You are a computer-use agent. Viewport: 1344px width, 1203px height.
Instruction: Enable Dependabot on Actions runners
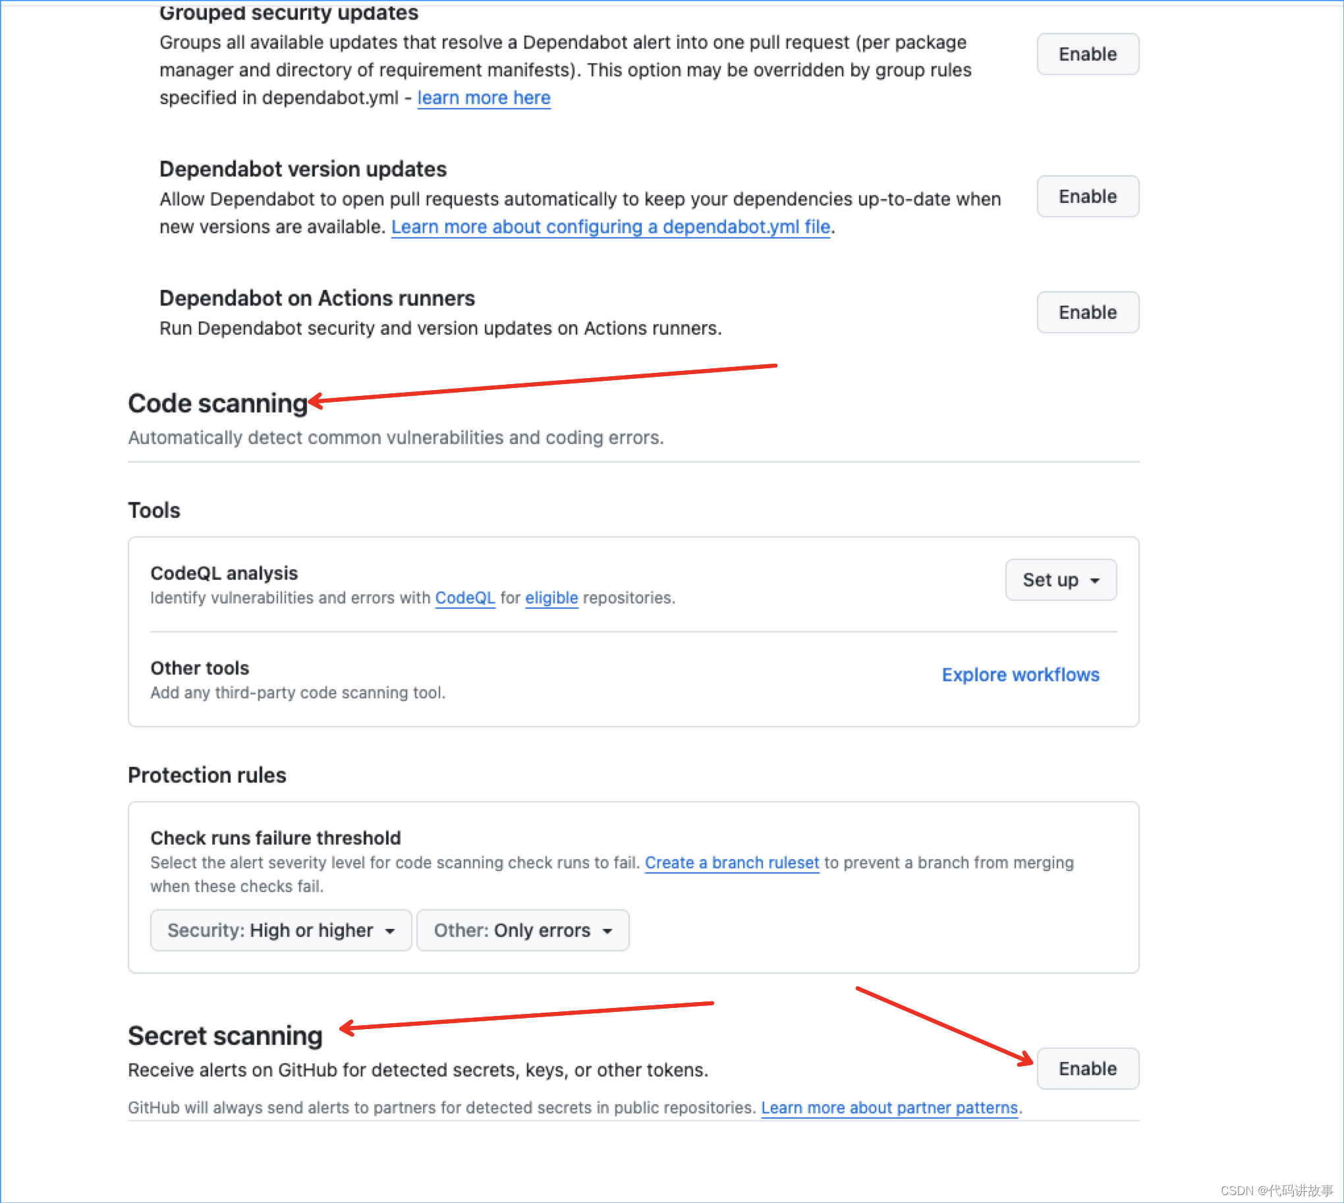coord(1087,312)
